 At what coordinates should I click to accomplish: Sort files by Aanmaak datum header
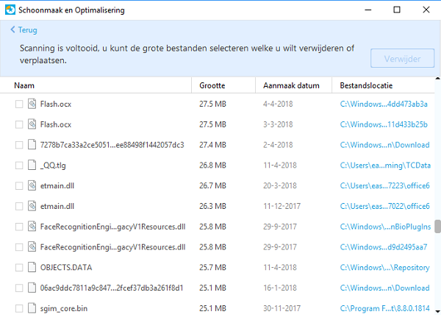click(x=291, y=86)
